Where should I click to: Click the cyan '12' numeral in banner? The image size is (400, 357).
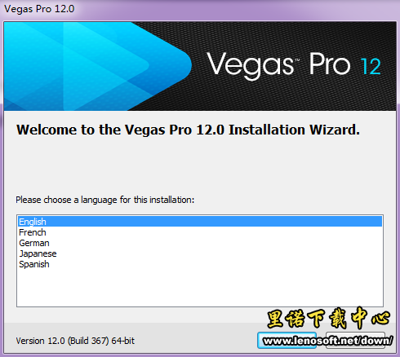pyautogui.click(x=371, y=66)
